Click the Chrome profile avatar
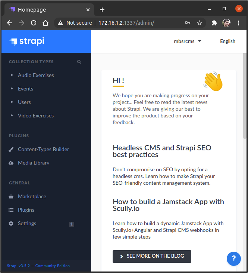 (226, 23)
